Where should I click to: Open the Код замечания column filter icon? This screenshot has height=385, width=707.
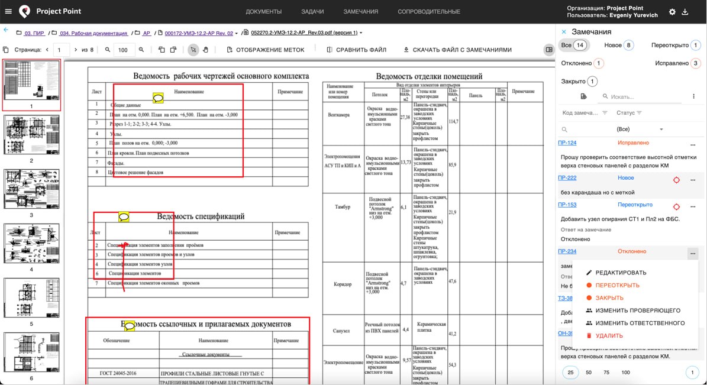[605, 113]
